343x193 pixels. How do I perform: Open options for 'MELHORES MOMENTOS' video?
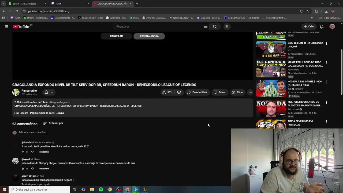(326, 102)
